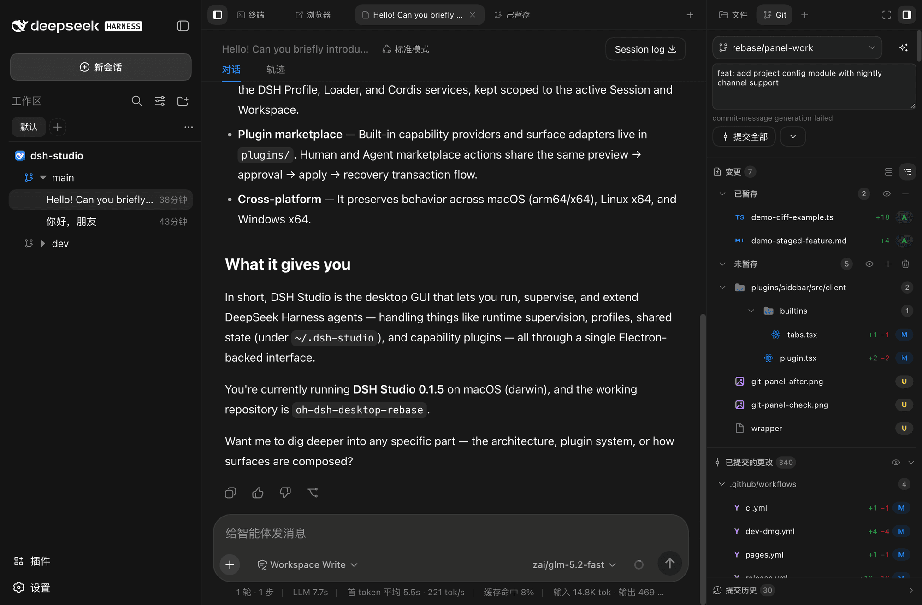Viewport: 922px width, 605px height.
Task: Switch to the 浏览器 browser tab
Action: click(x=313, y=15)
